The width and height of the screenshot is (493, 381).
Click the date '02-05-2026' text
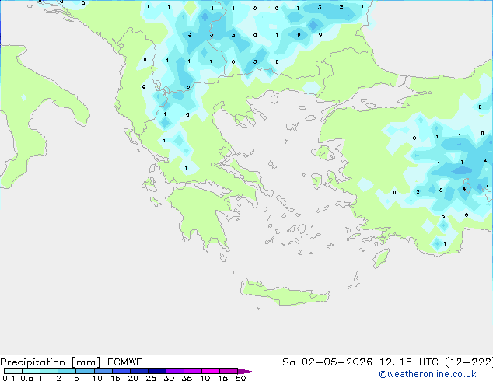[337, 362]
